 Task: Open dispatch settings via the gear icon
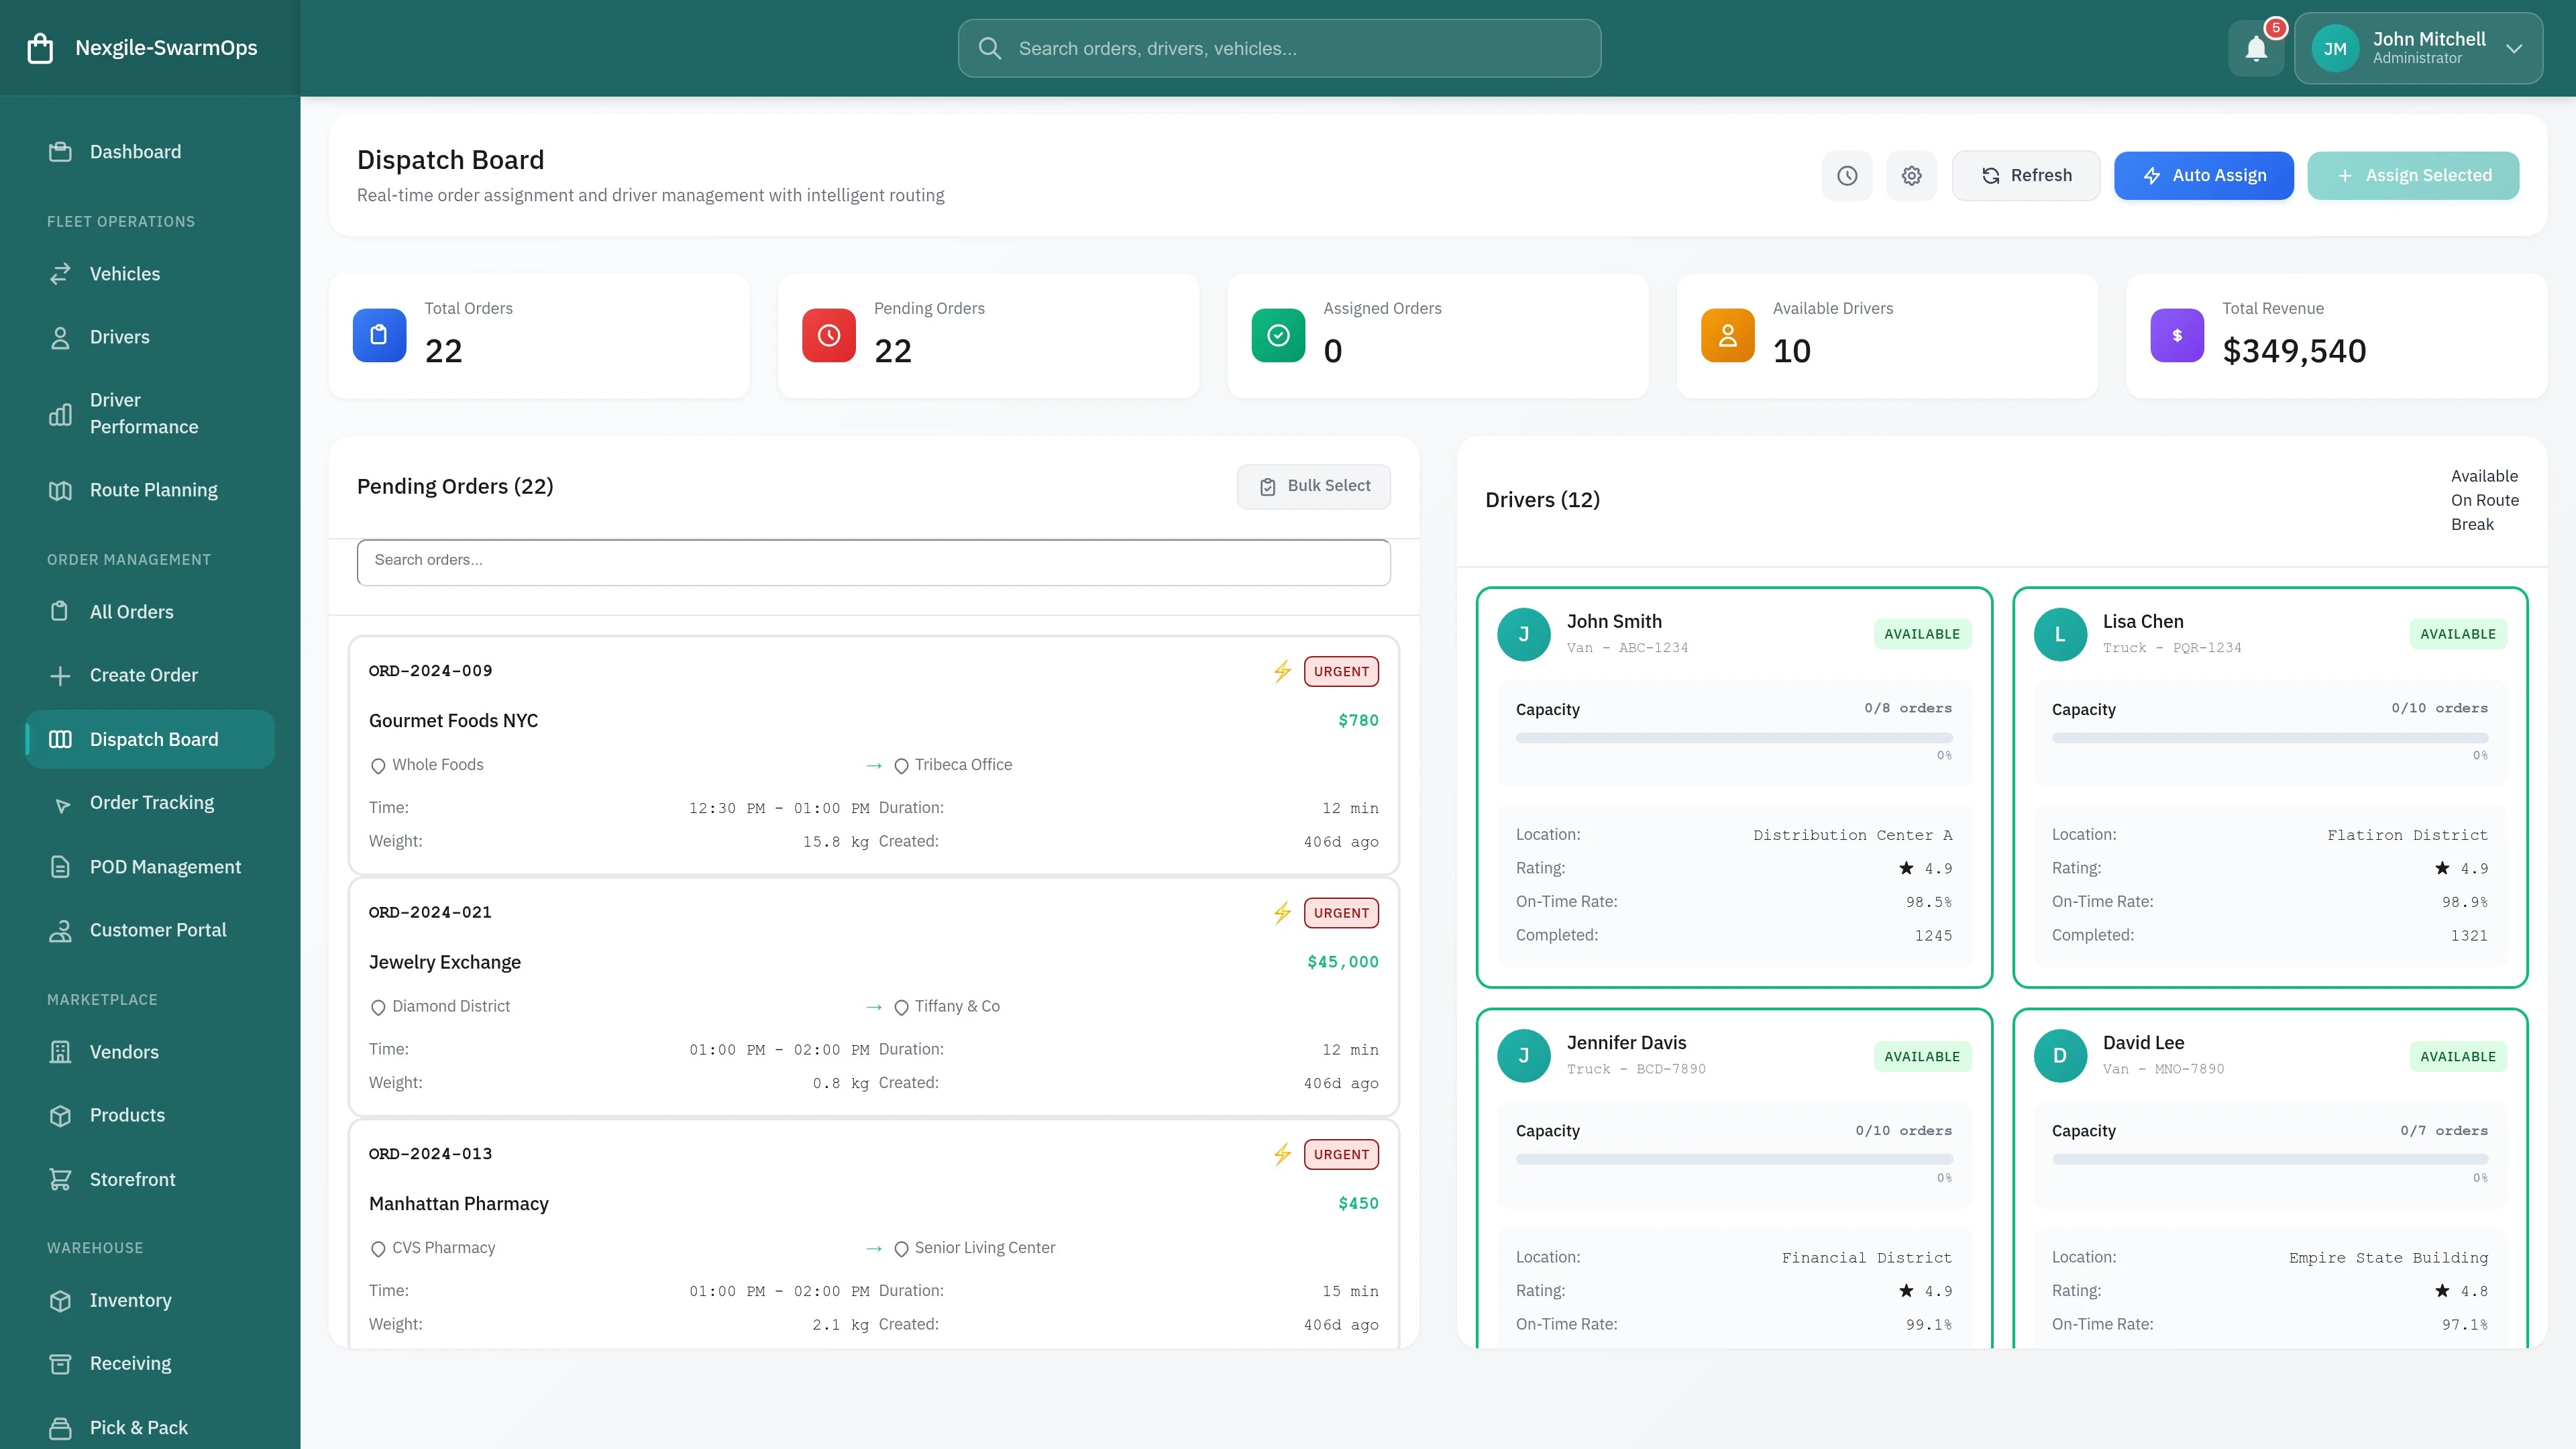pyautogui.click(x=1911, y=175)
